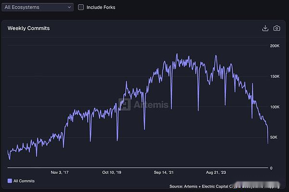Download the Weekly Commits chart data
Screen dimensions: 289x192
[x=265, y=28]
